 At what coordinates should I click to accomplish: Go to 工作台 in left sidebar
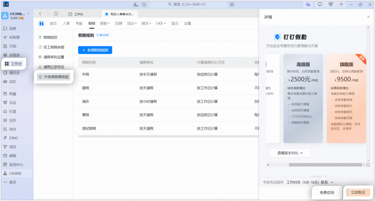13,64
